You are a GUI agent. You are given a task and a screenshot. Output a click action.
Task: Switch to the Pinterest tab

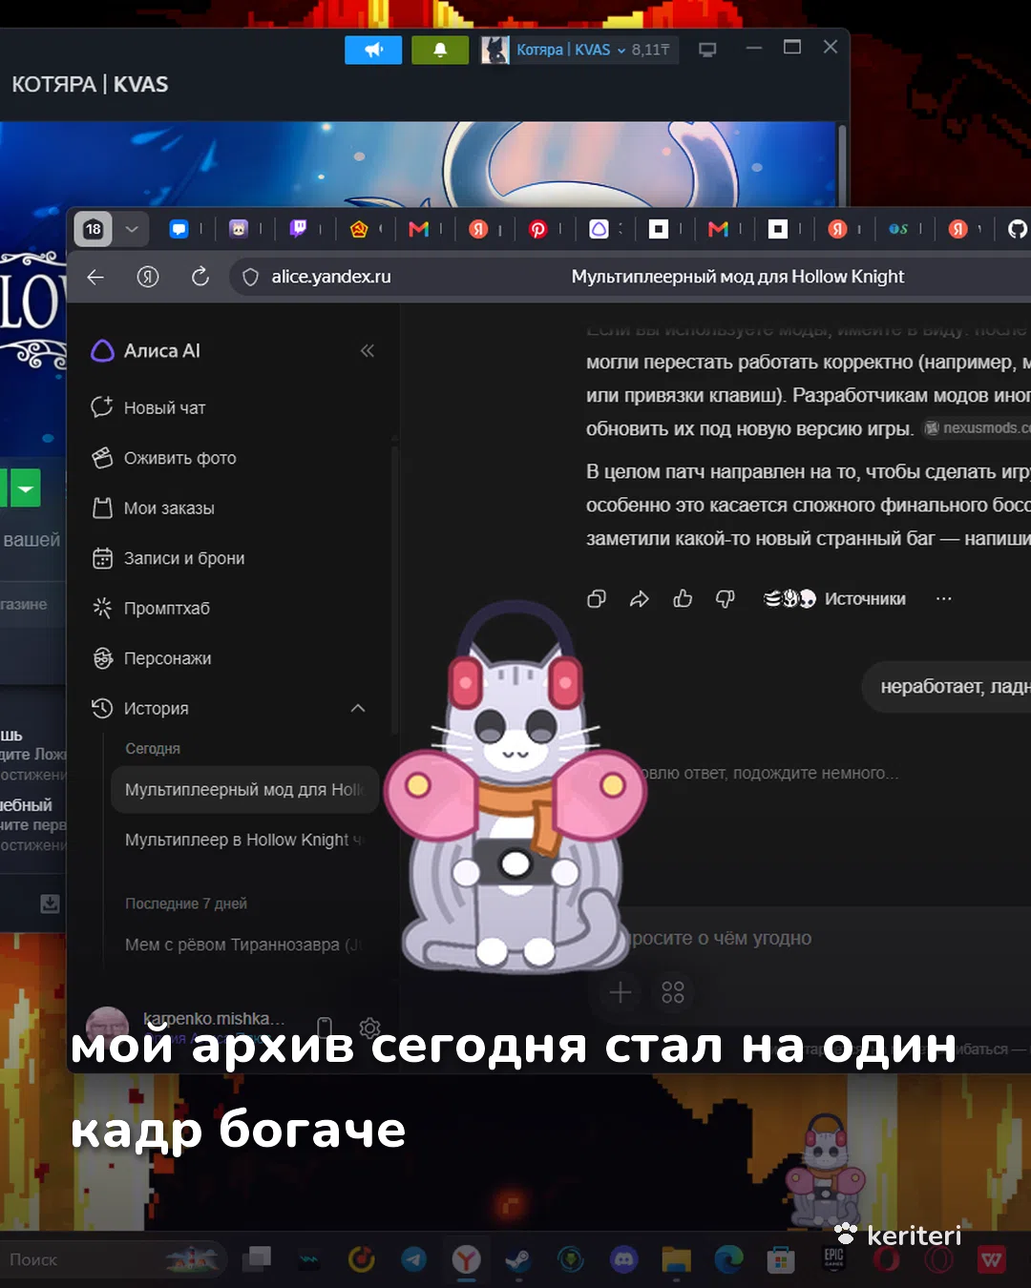pos(538,229)
